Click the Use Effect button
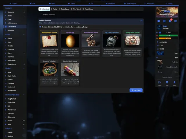Screen dimensions: 186x139 136,90
